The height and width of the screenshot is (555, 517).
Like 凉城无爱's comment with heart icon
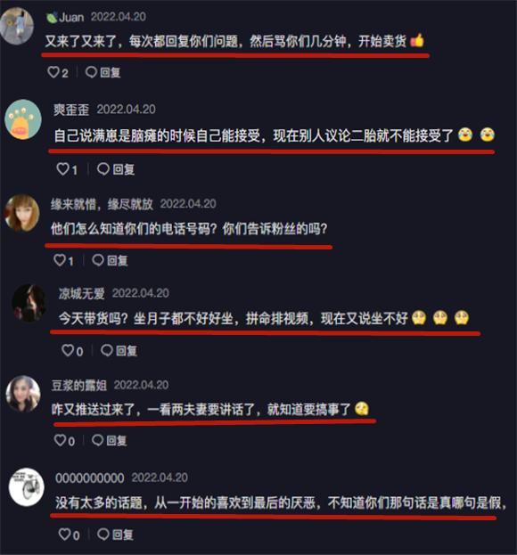68,350
